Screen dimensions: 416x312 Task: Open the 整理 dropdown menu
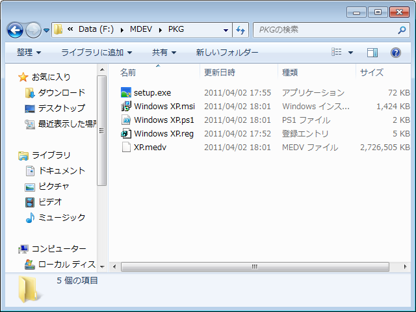click(29, 53)
